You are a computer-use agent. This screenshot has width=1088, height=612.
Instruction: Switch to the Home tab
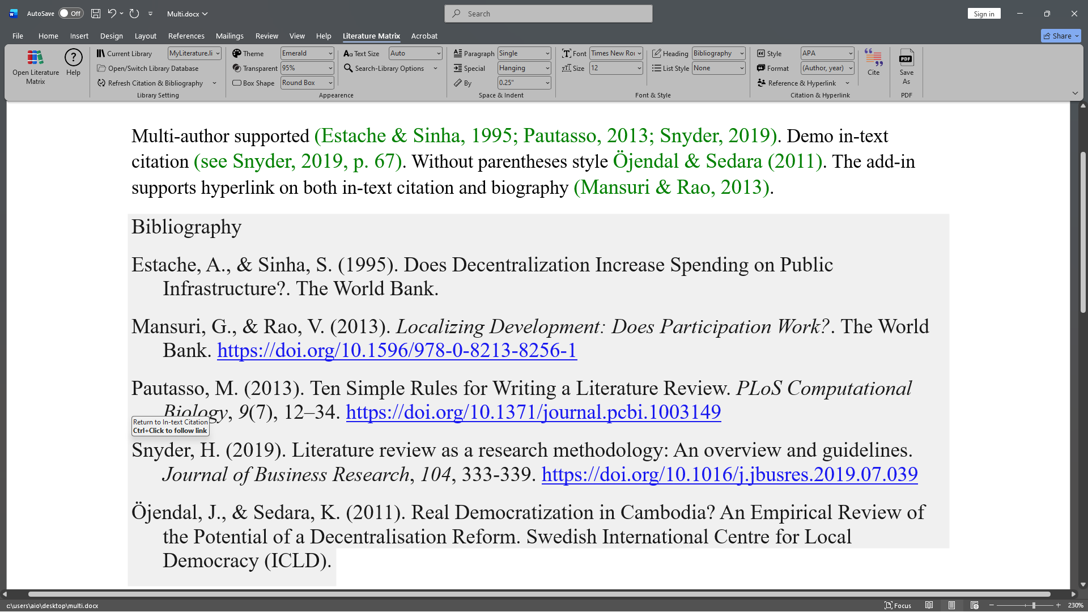(48, 36)
